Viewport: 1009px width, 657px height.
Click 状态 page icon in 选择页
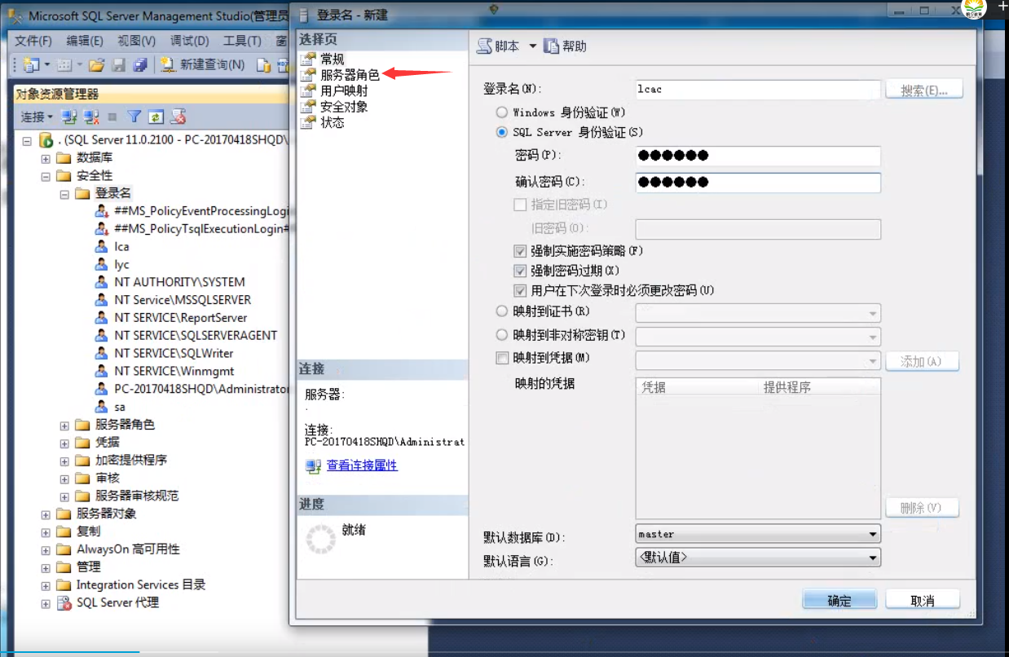pos(308,123)
